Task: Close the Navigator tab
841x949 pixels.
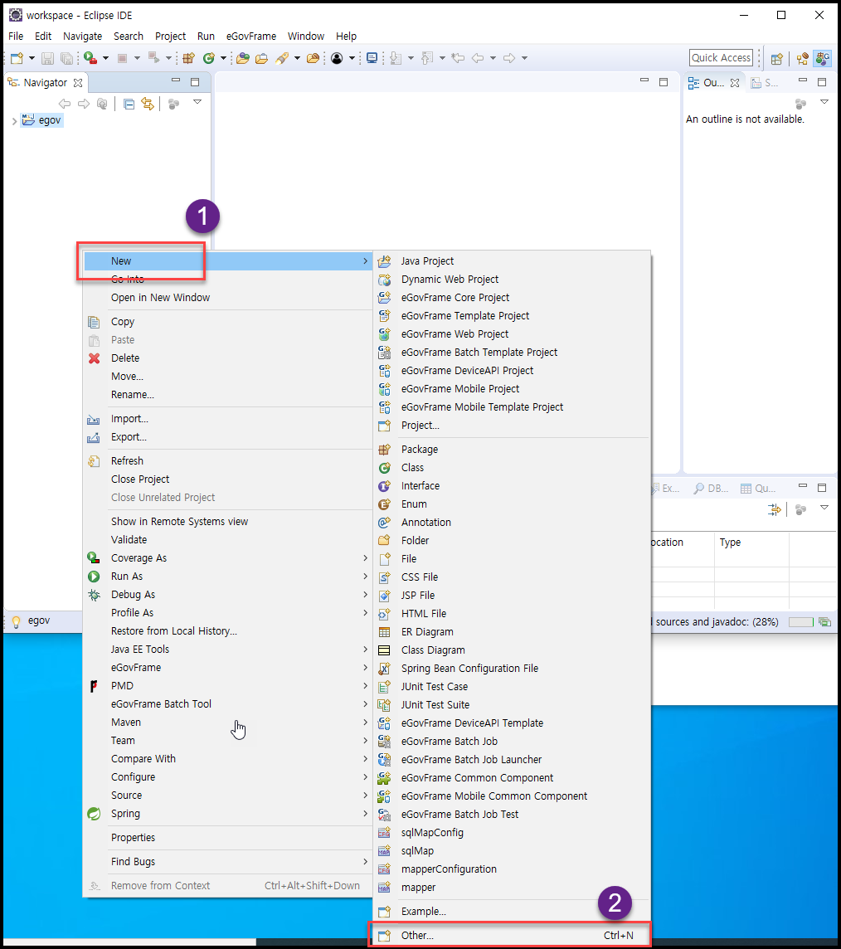Action: click(77, 83)
